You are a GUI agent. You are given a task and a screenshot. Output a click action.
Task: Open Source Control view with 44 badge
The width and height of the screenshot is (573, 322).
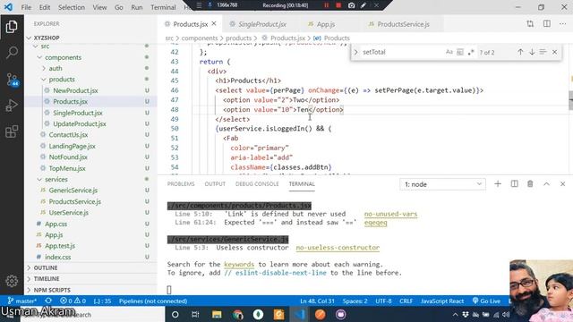pos(12,80)
